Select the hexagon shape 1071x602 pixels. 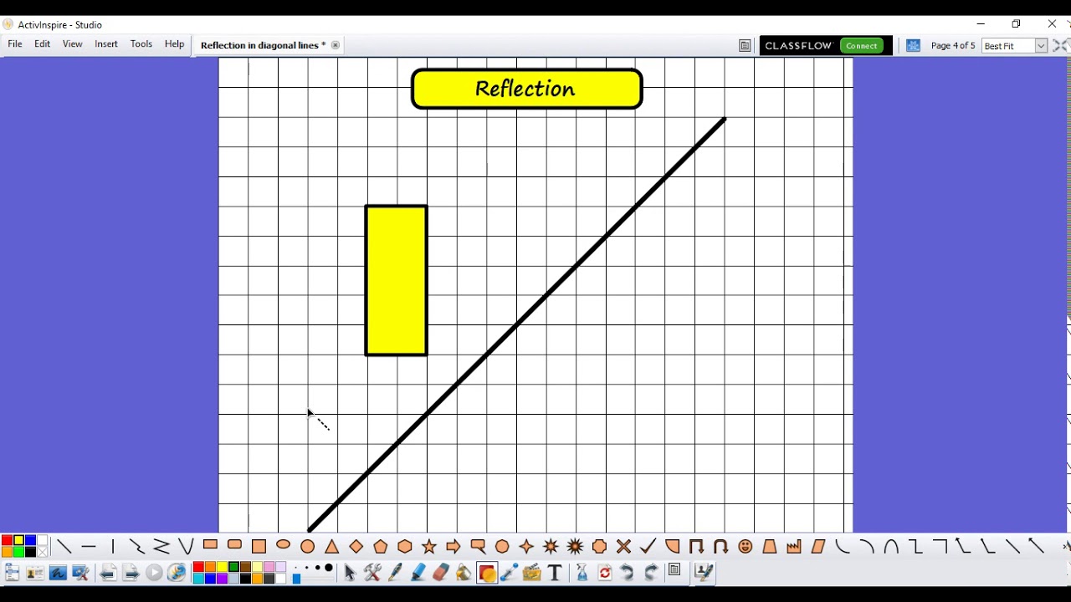pos(405,547)
